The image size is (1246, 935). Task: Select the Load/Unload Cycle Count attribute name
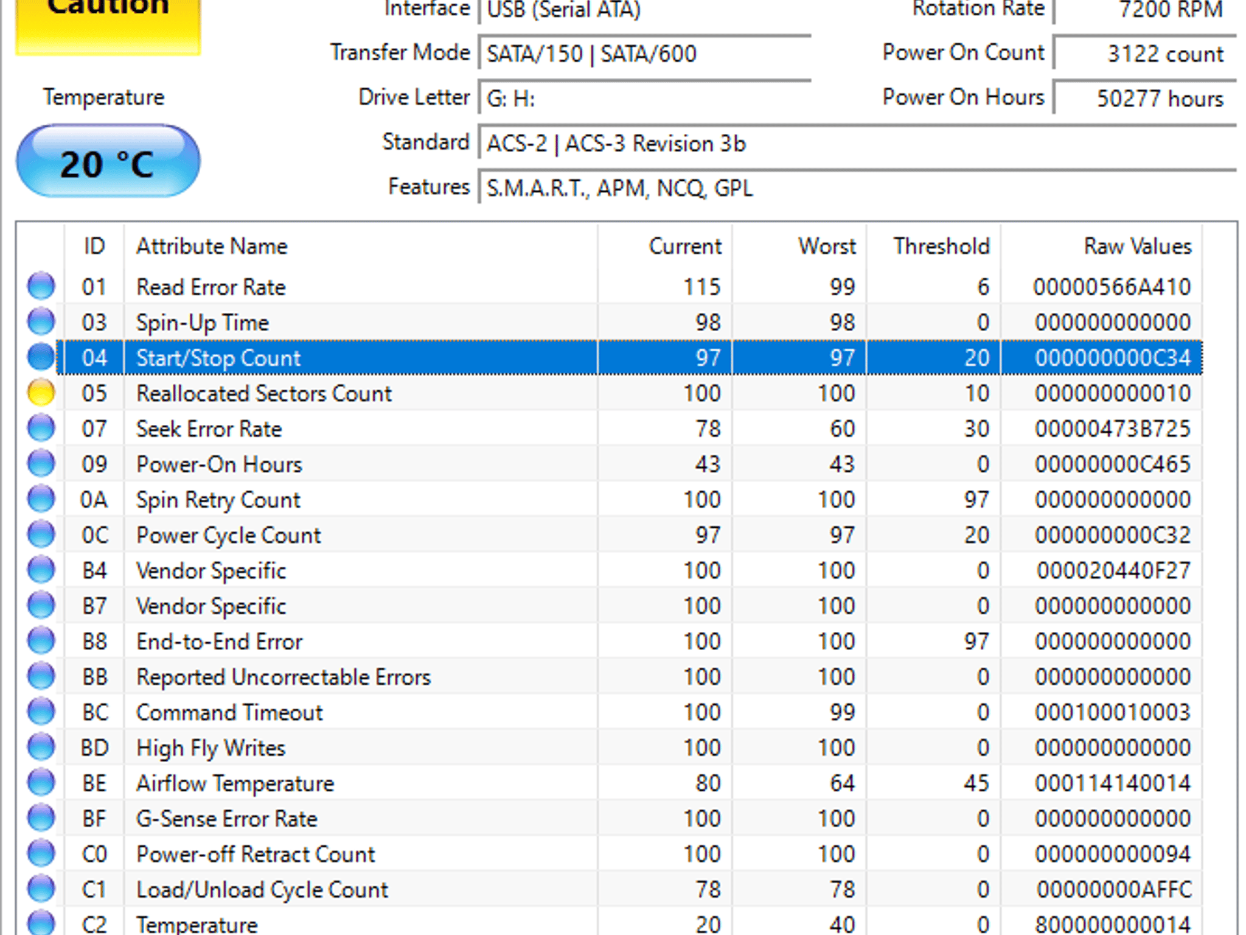262,889
